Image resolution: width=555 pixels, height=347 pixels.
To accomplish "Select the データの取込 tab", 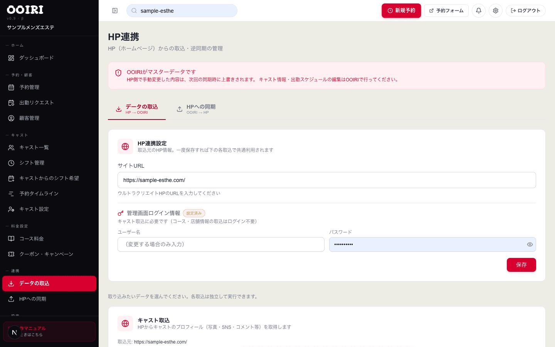I will [137, 109].
